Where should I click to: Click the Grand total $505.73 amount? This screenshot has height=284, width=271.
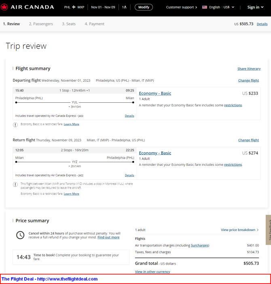tap(251, 263)
